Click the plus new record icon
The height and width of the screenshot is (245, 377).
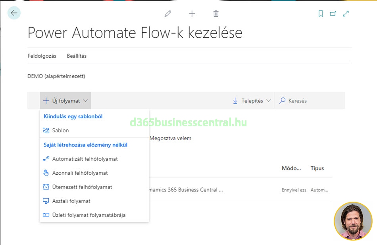[192, 14]
